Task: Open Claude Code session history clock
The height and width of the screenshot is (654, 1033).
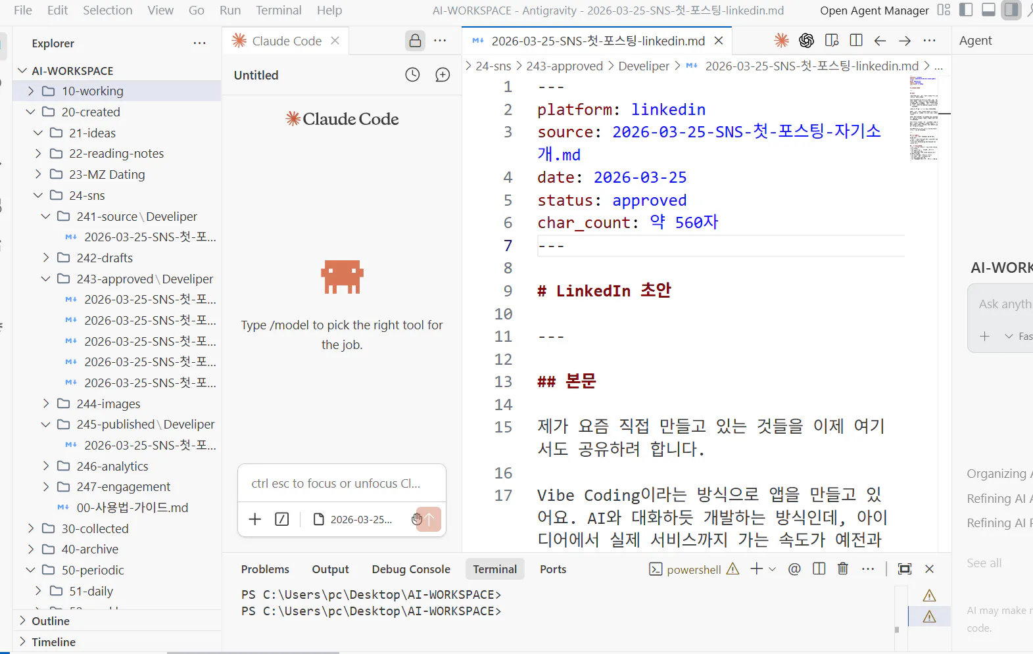Action: click(x=412, y=75)
